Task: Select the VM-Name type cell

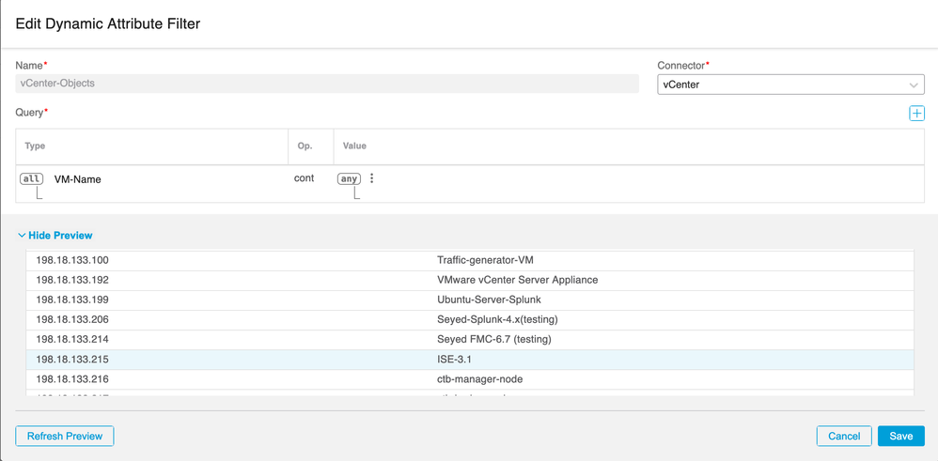Action: pos(77,178)
